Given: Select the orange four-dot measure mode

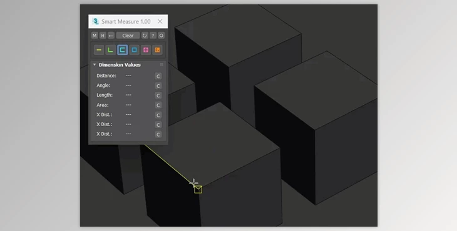Looking at the screenshot, I should point(157,50).
